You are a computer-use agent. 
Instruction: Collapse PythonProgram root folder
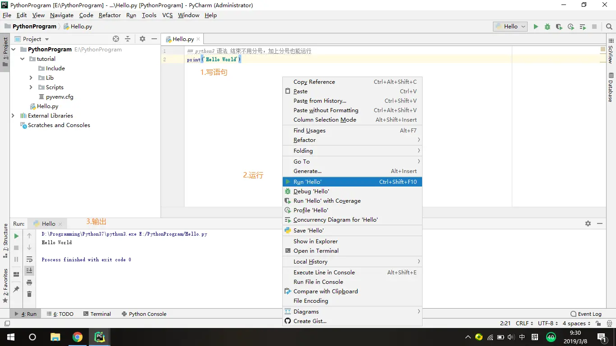pos(14,50)
